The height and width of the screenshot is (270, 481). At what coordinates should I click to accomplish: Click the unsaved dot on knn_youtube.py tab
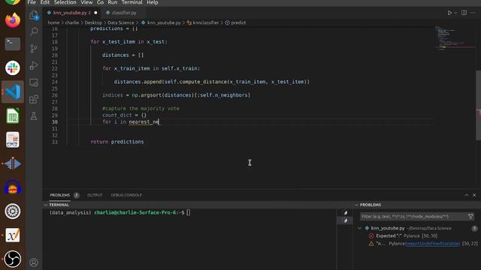coord(95,13)
